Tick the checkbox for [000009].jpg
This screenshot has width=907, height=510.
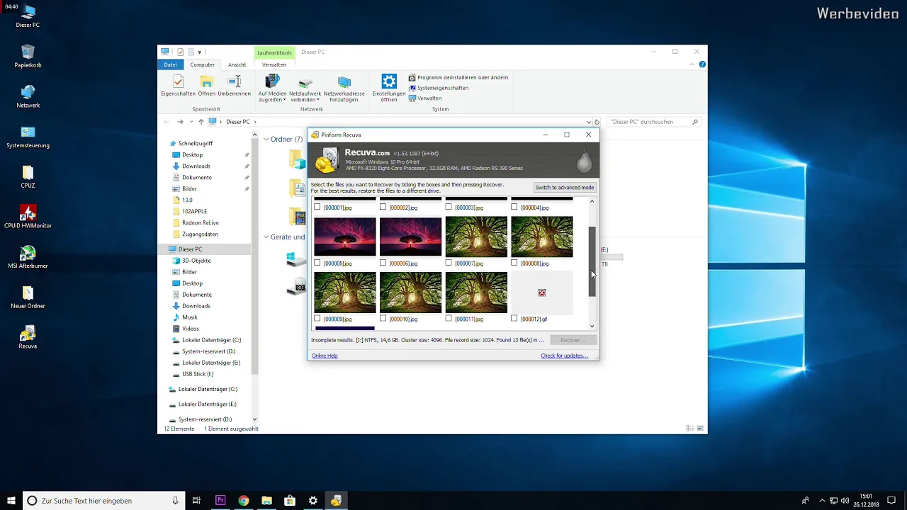click(317, 319)
